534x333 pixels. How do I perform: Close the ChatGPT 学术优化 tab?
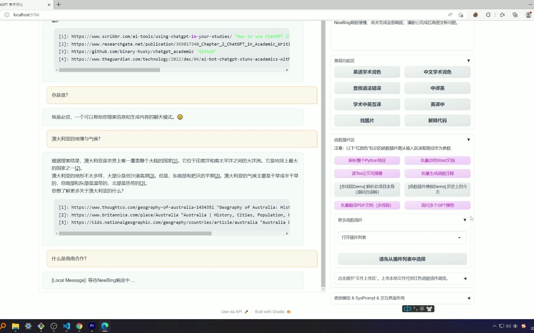click(x=49, y=5)
